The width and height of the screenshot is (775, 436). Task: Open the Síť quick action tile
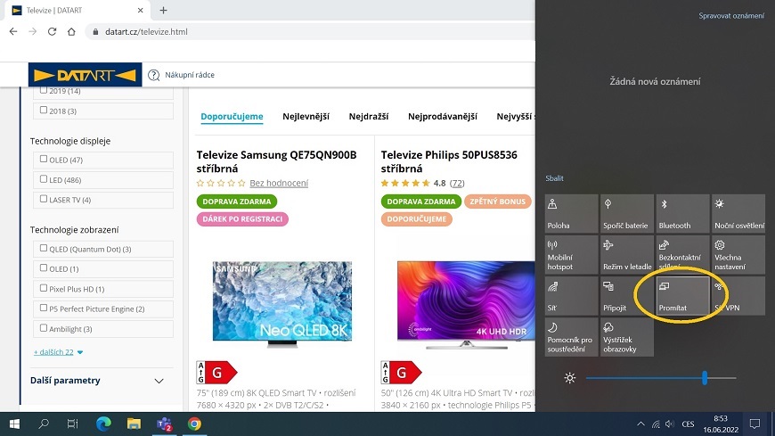(x=571, y=296)
